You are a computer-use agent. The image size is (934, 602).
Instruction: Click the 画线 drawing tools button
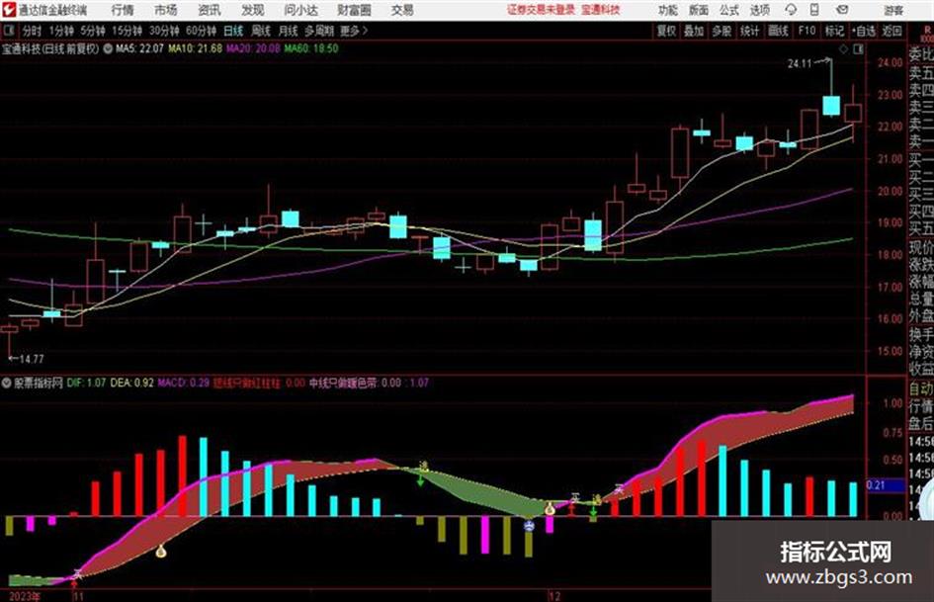click(x=778, y=31)
